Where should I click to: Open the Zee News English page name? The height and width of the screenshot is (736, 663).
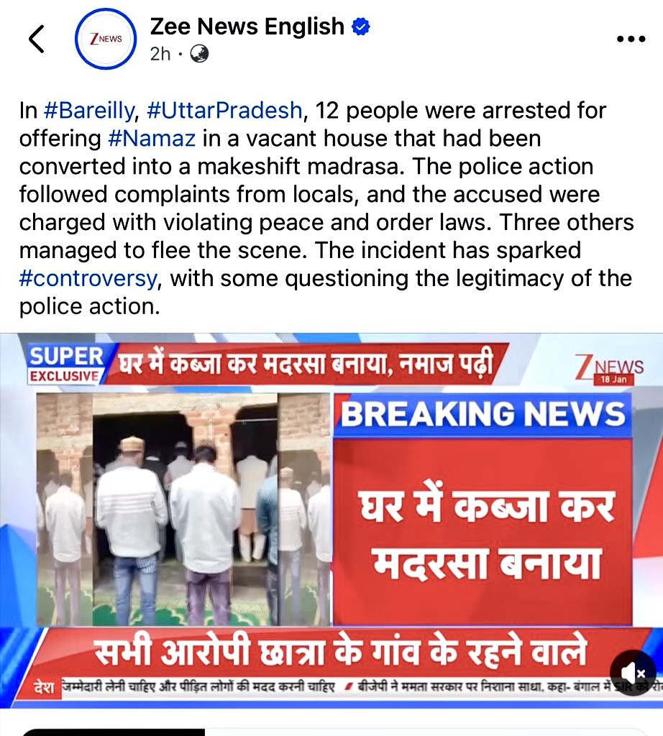point(247,27)
